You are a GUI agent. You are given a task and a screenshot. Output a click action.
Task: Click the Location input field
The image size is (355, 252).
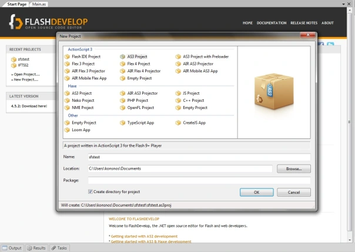click(180, 168)
